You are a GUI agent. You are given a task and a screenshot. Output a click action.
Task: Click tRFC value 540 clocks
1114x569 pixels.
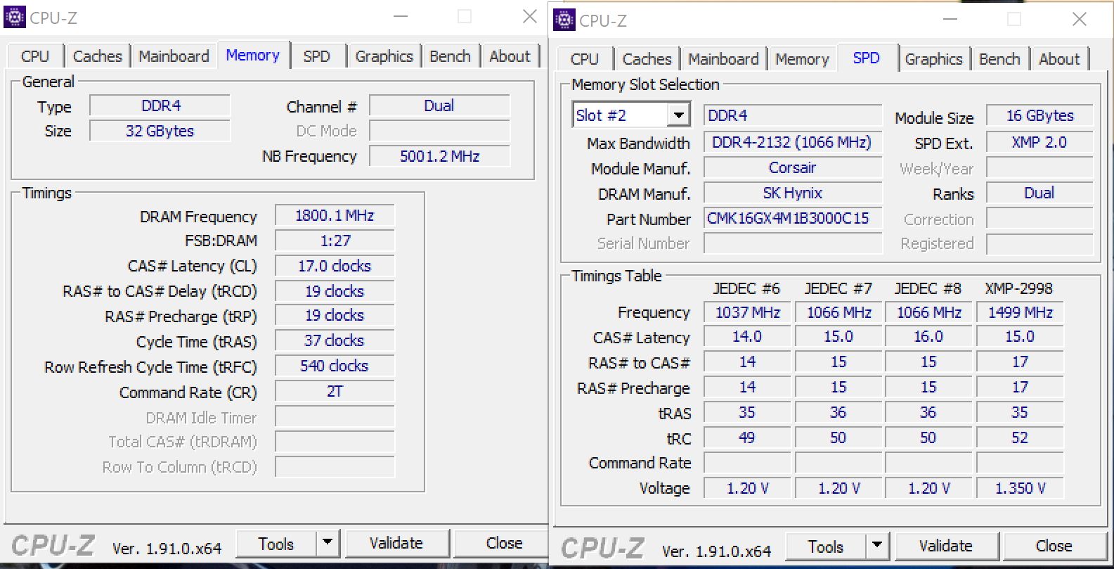pos(335,366)
